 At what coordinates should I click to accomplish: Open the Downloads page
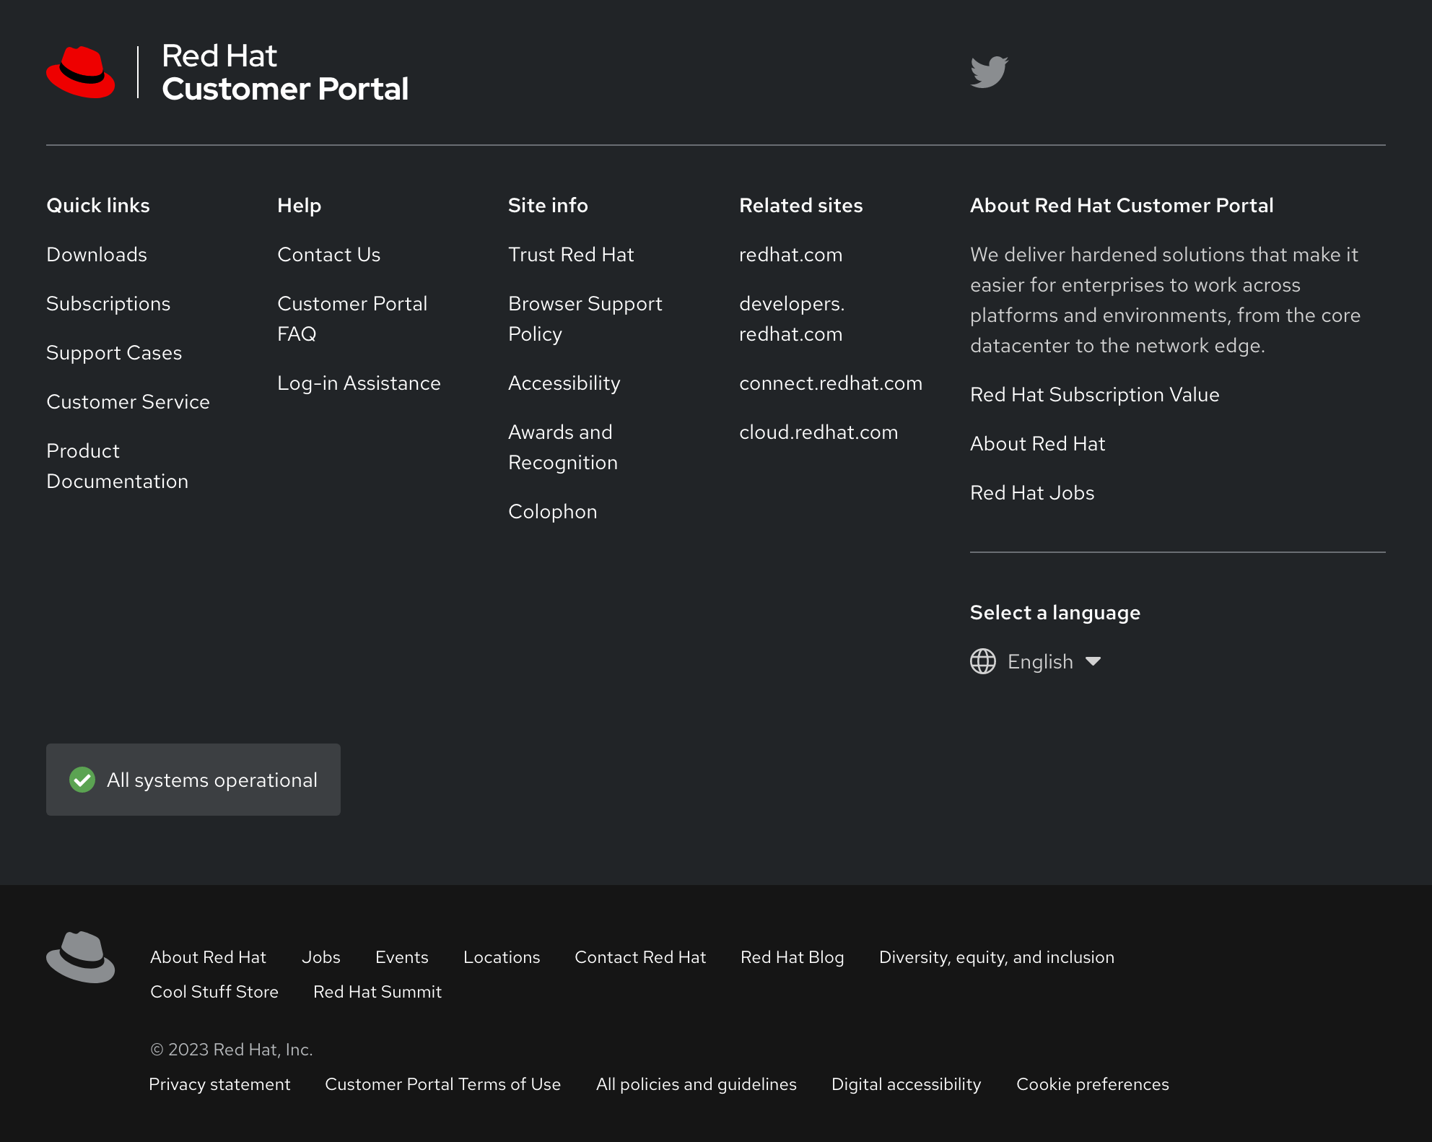96,255
